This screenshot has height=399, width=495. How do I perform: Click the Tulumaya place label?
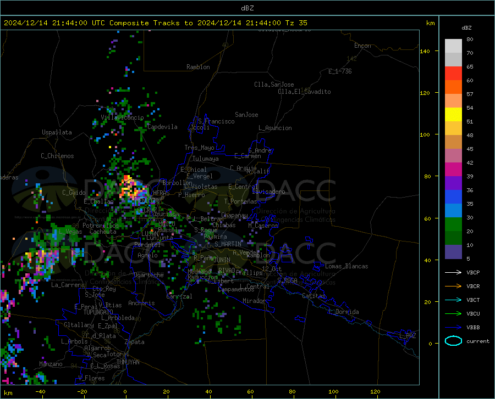(x=206, y=159)
